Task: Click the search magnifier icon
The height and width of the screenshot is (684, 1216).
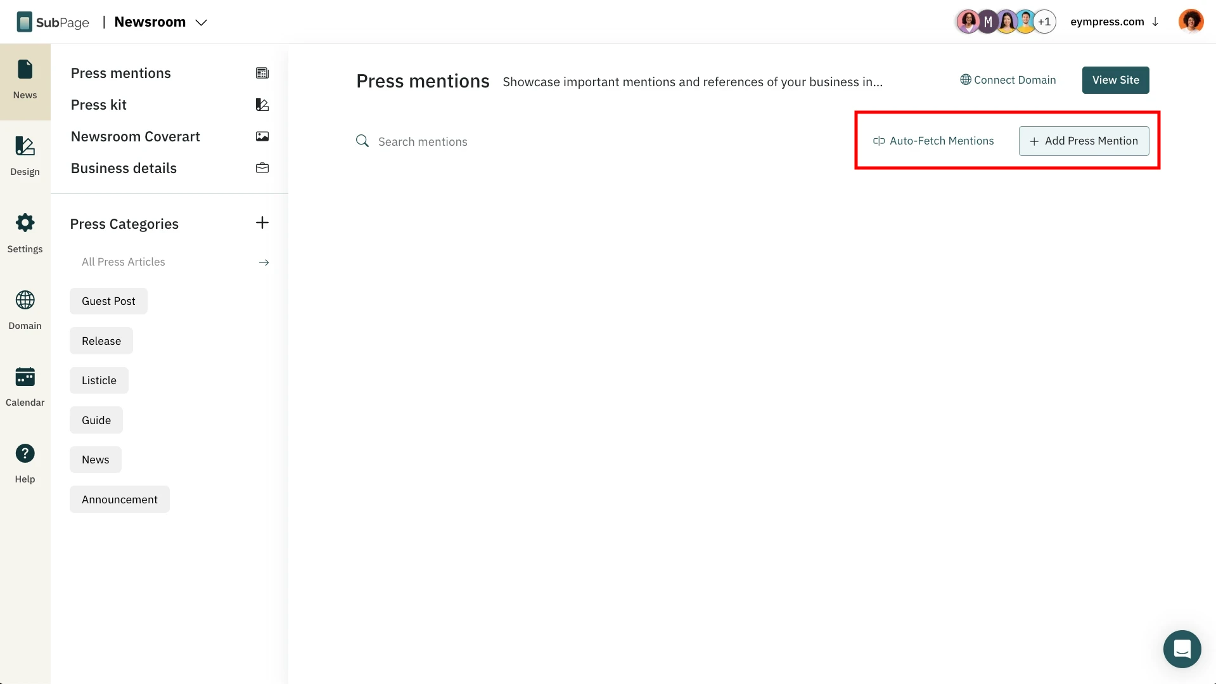Action: (x=362, y=141)
